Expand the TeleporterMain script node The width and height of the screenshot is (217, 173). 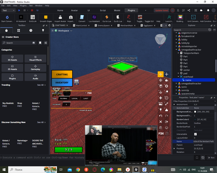coord(178,53)
